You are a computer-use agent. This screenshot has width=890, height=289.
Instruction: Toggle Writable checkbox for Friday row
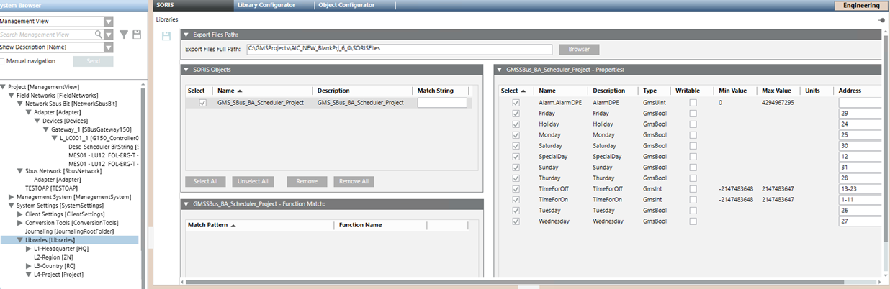(692, 114)
